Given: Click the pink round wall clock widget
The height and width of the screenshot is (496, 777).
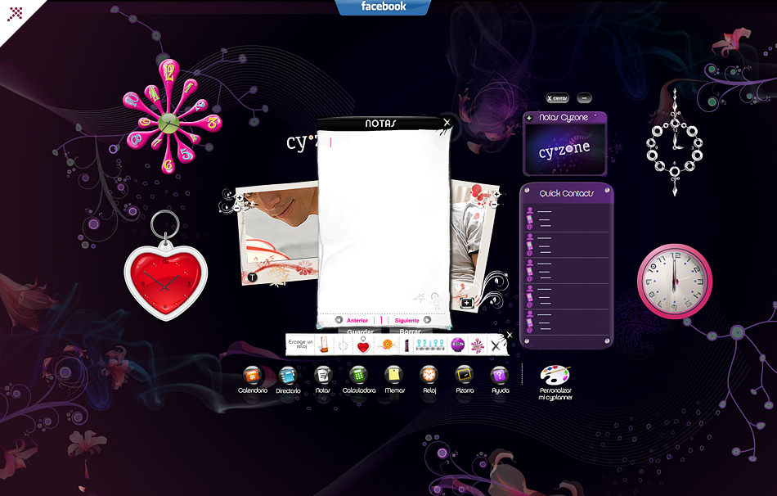Looking at the screenshot, I should [x=675, y=281].
